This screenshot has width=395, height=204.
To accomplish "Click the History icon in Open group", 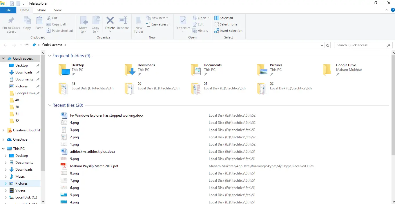I will coord(201,30).
